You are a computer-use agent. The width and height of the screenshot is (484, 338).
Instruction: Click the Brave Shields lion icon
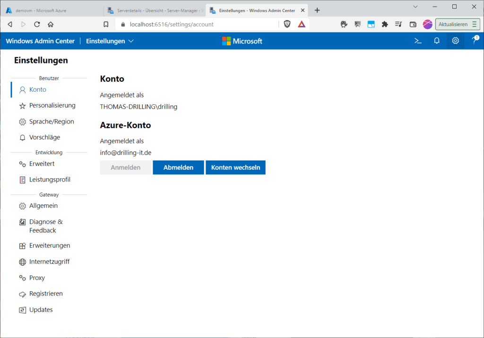287,24
